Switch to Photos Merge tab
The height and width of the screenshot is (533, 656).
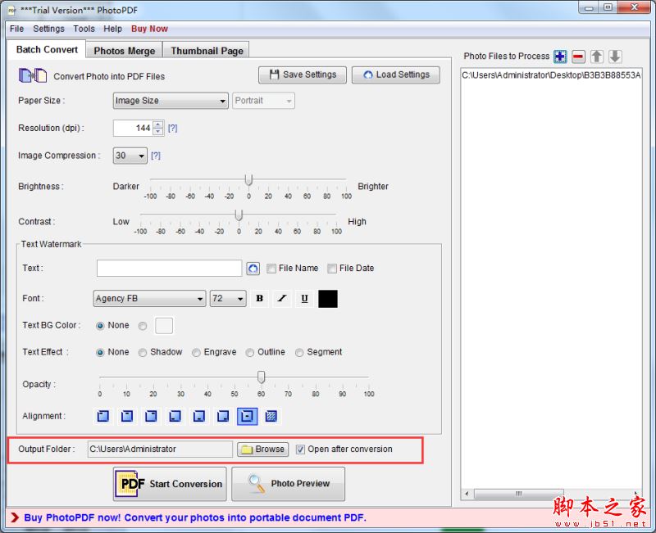[x=125, y=51]
